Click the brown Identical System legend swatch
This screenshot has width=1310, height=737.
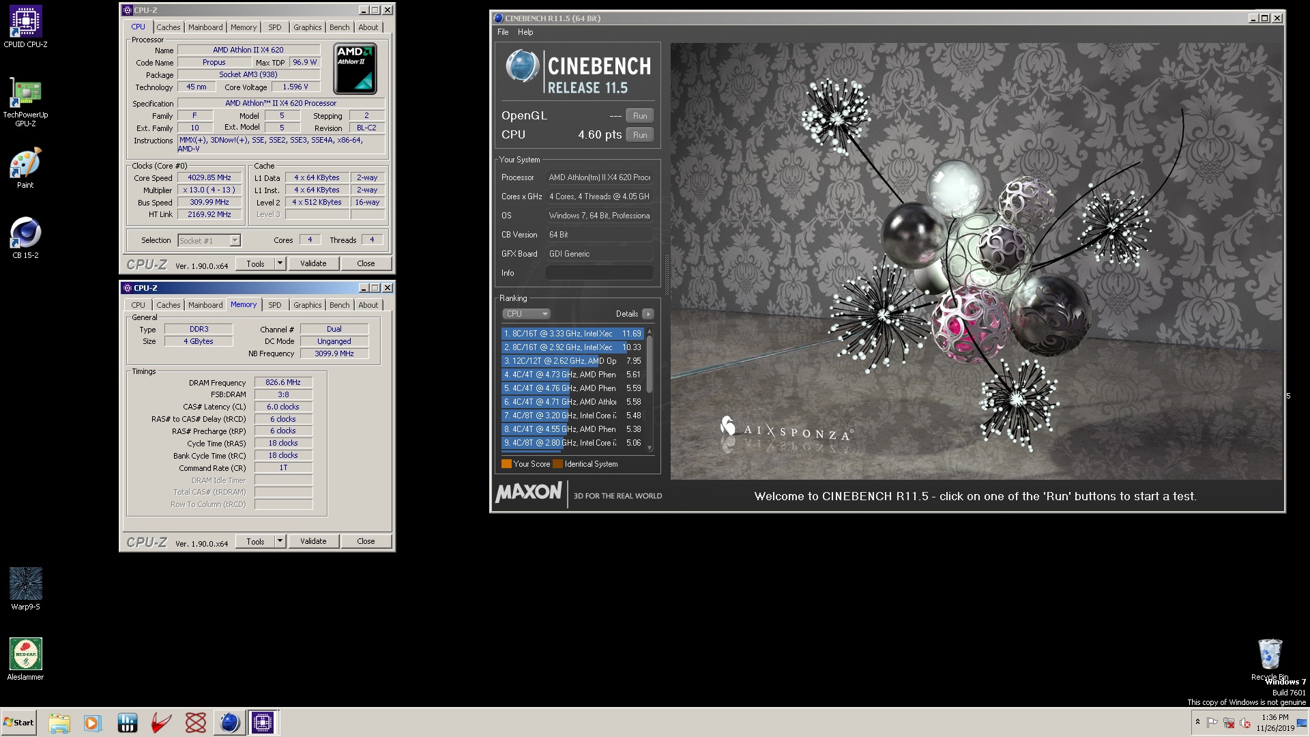point(558,464)
